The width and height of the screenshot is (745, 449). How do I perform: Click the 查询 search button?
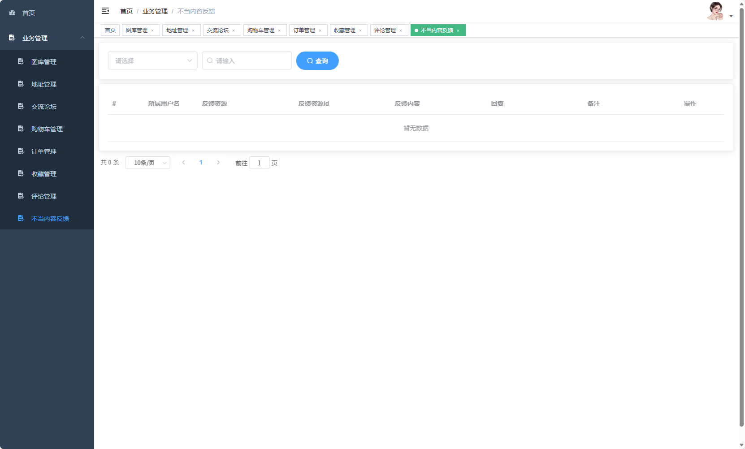point(317,60)
